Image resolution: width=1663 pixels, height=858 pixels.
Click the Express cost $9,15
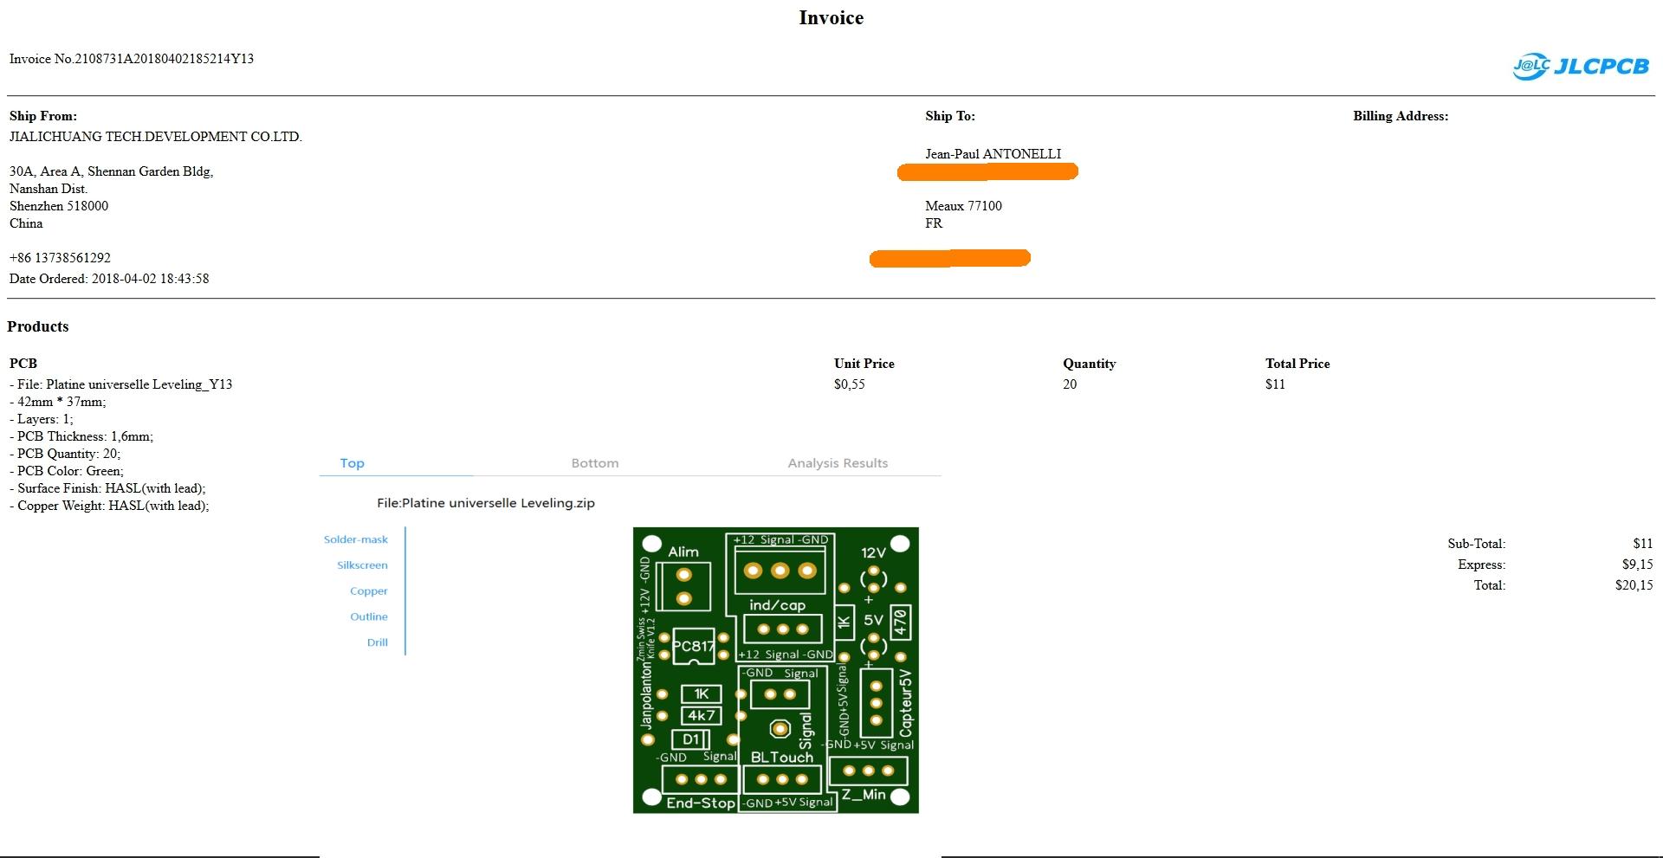(1637, 564)
